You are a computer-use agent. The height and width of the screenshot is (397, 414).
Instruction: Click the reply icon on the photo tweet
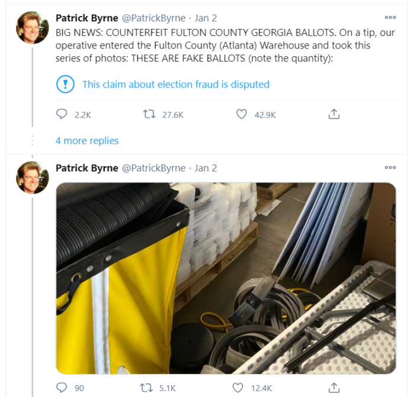62,388
